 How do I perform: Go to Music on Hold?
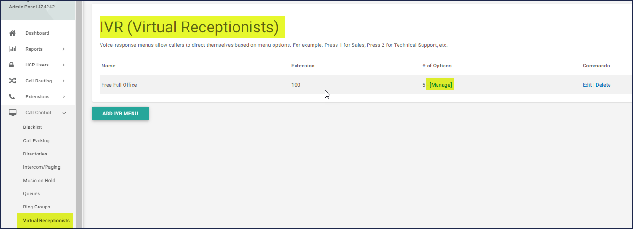[39, 180]
